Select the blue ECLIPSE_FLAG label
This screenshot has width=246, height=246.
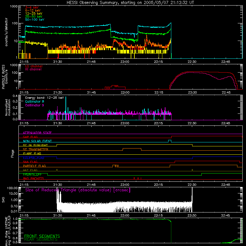click(x=34, y=158)
